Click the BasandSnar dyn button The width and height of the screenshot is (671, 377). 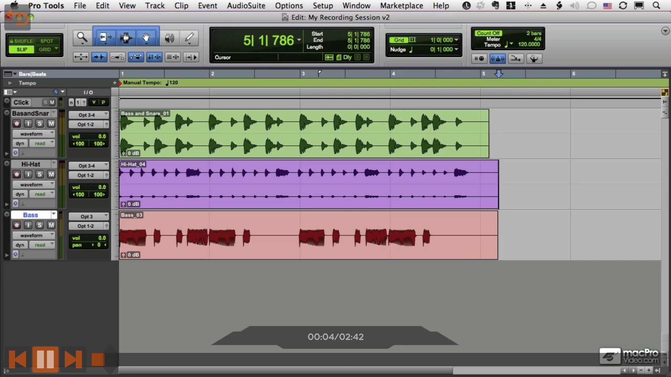point(20,143)
